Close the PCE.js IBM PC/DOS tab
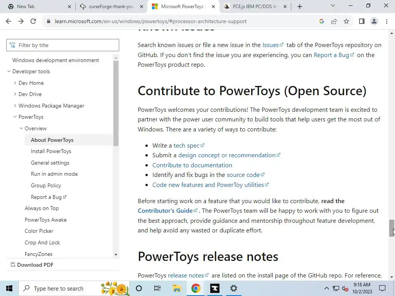Screen dimensions: 395x296 pyautogui.click(x=285, y=7)
